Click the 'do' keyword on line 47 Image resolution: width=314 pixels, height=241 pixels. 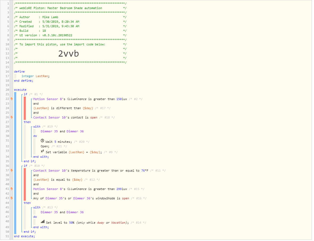coord(35,217)
